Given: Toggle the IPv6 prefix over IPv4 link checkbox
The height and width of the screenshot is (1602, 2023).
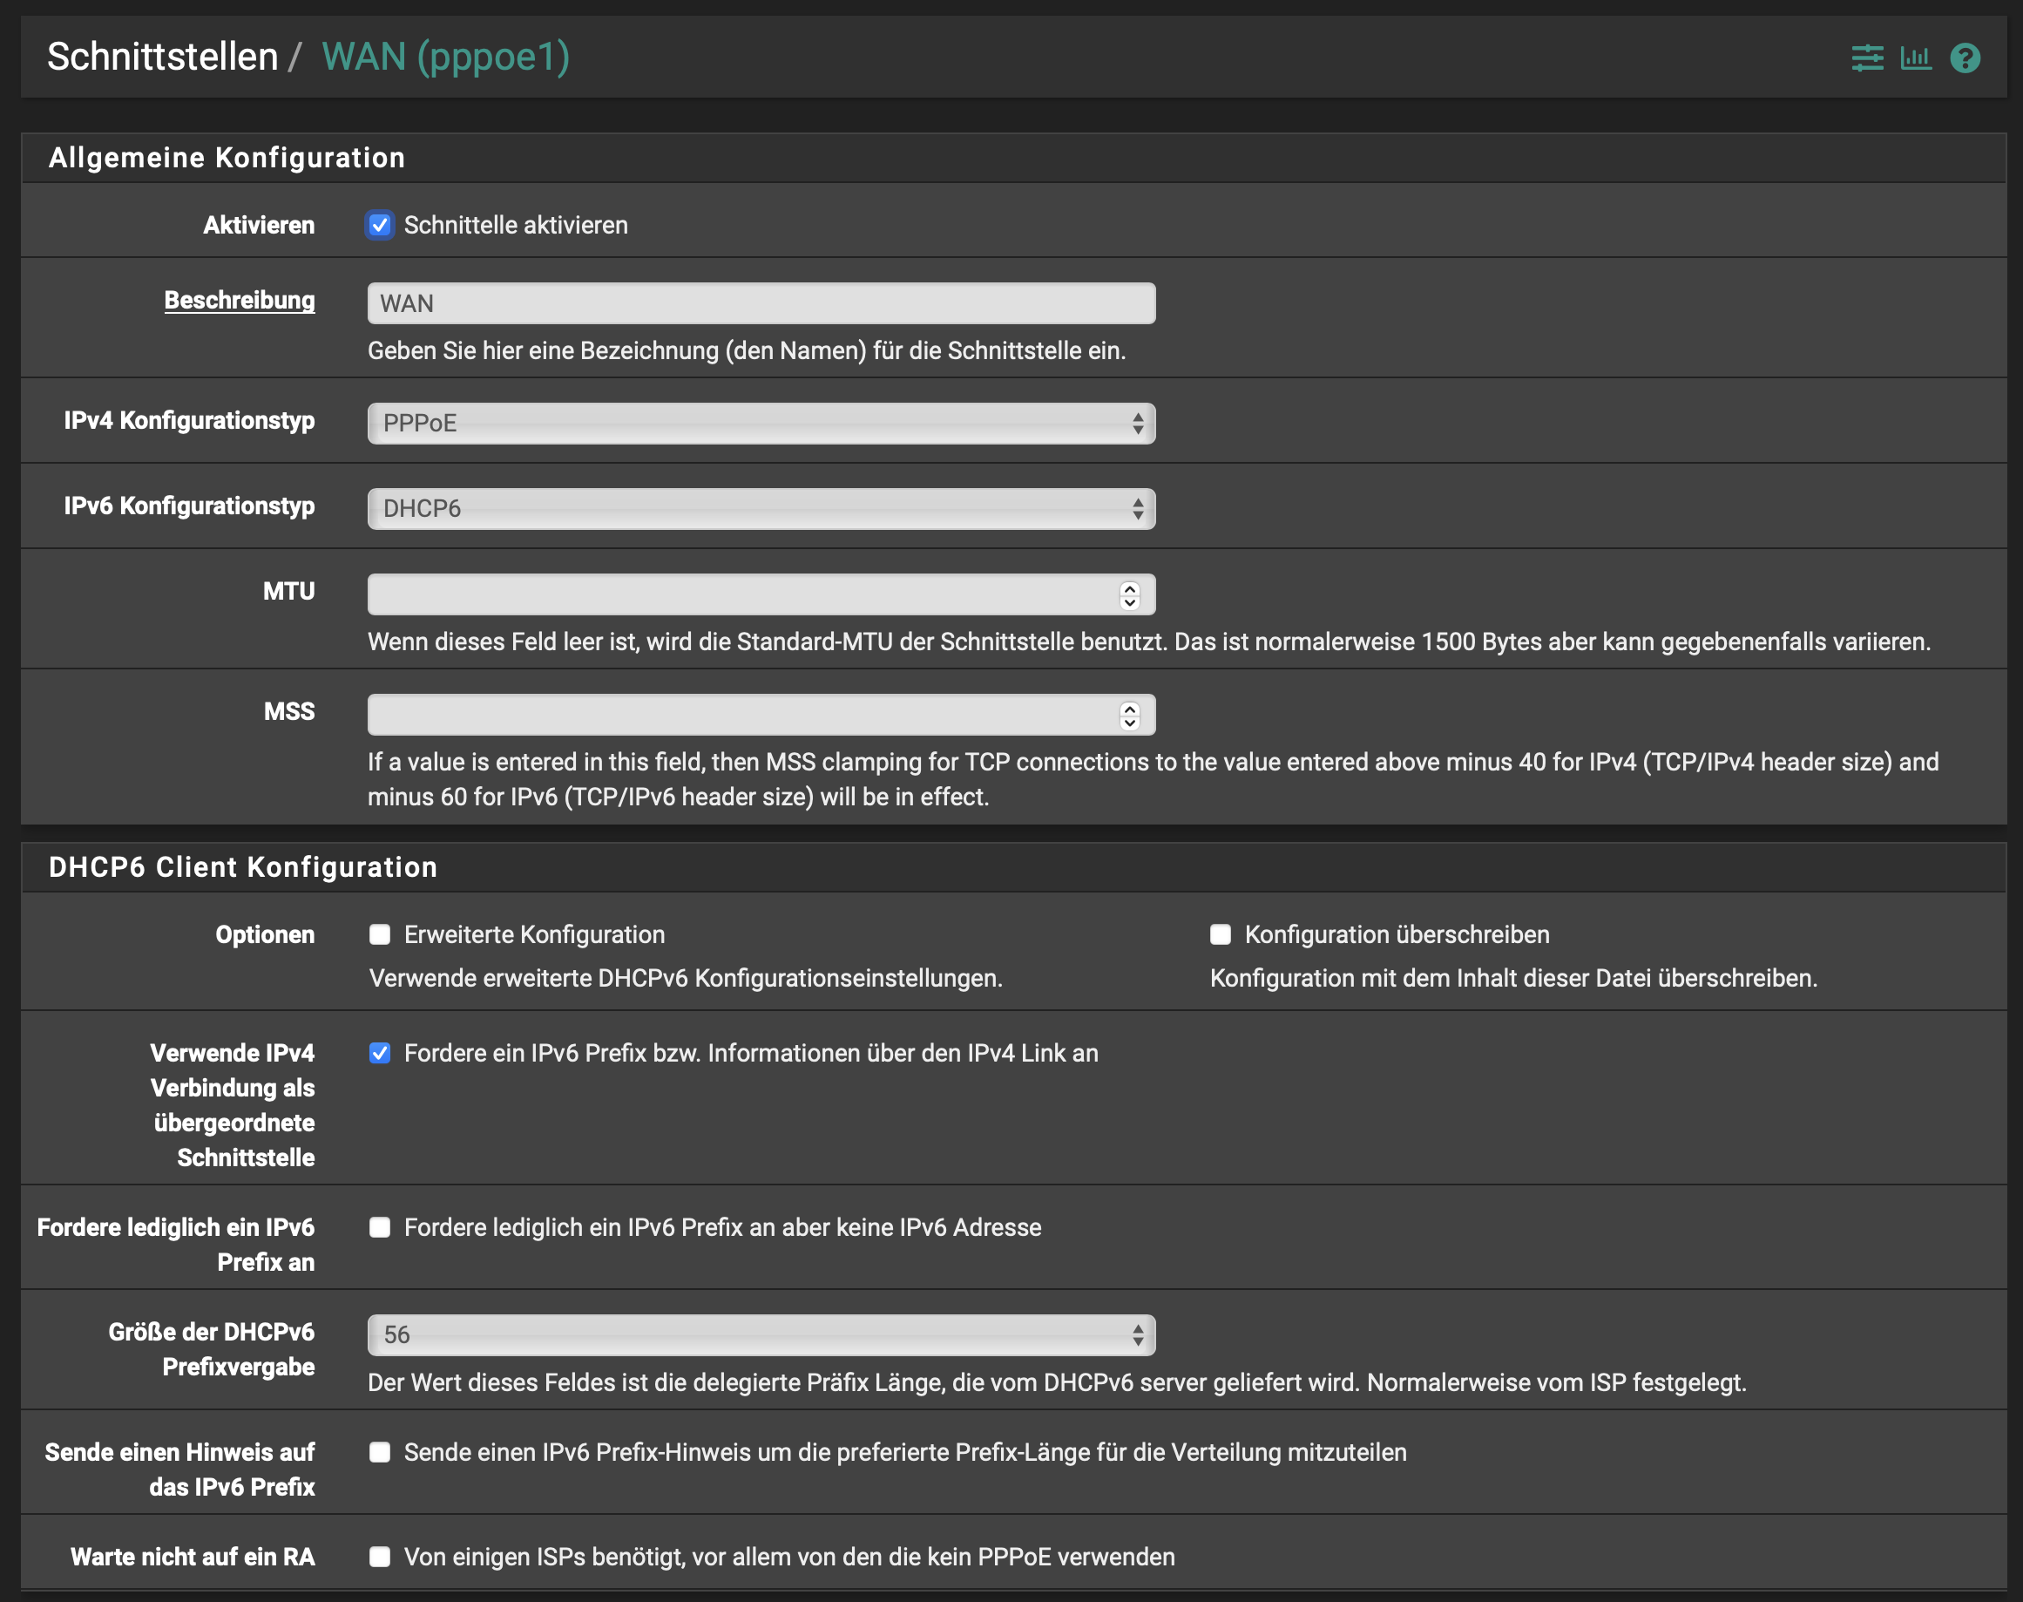Looking at the screenshot, I should [x=380, y=1052].
